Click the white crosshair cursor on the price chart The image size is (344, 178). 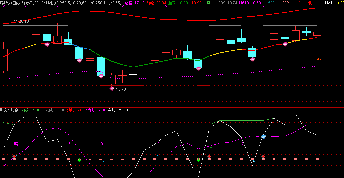[133, 74]
